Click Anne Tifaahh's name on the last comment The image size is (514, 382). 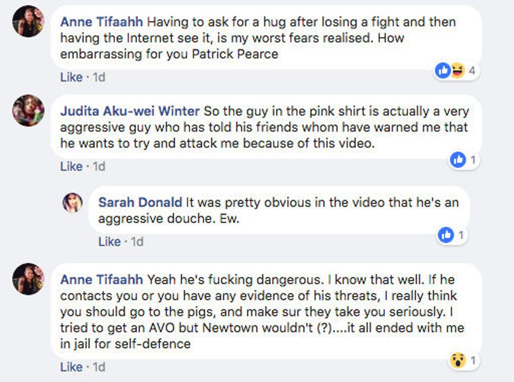(101, 280)
